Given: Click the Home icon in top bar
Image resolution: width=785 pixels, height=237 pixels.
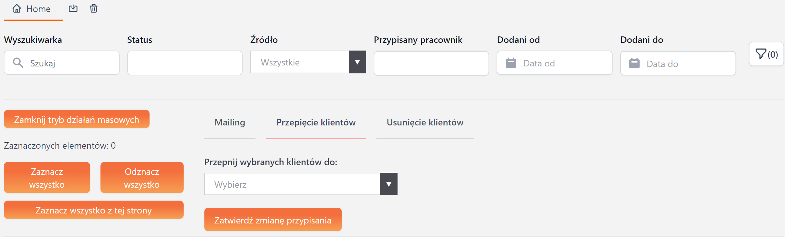Looking at the screenshot, I should pyautogui.click(x=17, y=9).
